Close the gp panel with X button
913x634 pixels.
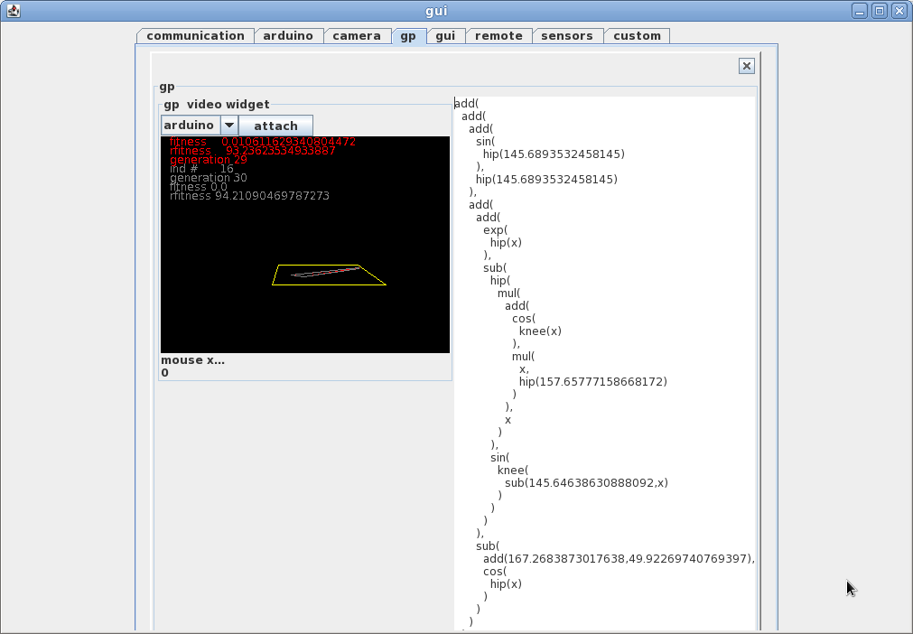[747, 66]
